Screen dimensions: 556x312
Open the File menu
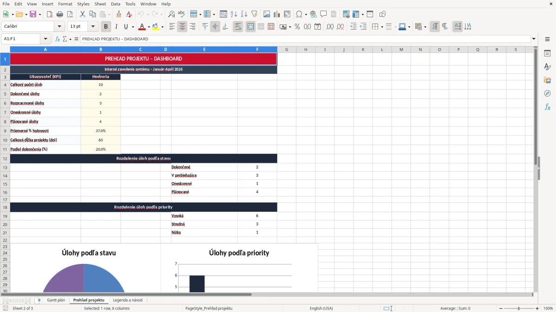[6, 4]
